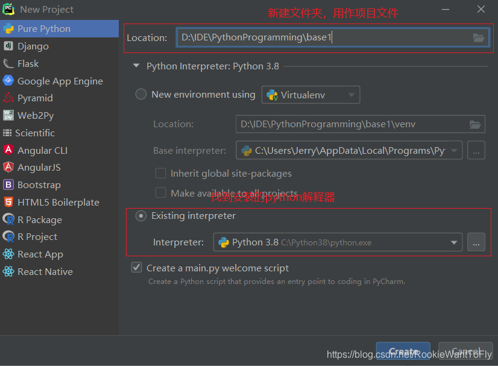498x366 pixels.
Task: Open the Interpreter Python 3.8 dropdown
Action: 338,242
